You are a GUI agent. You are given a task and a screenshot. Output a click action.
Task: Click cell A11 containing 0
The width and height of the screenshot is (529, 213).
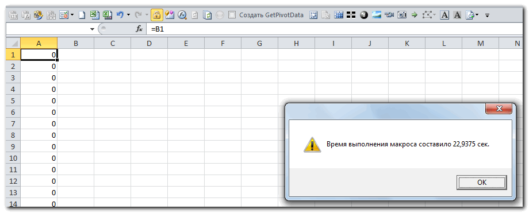39,169
